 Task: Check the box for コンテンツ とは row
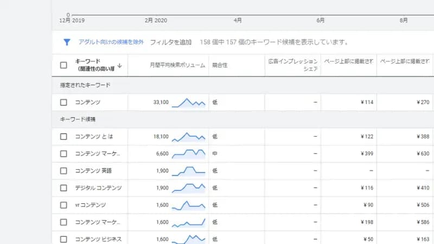point(63,137)
